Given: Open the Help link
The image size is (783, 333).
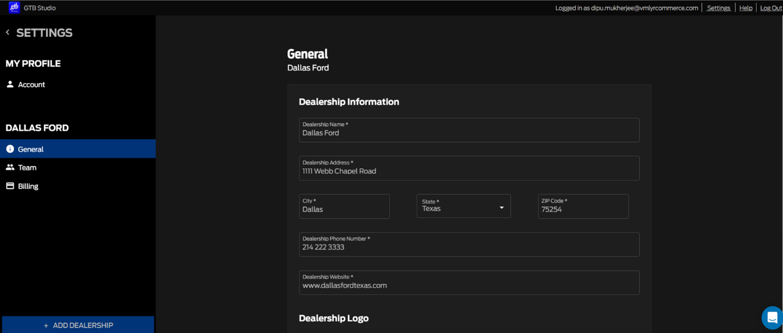Looking at the screenshot, I should tap(746, 8).
